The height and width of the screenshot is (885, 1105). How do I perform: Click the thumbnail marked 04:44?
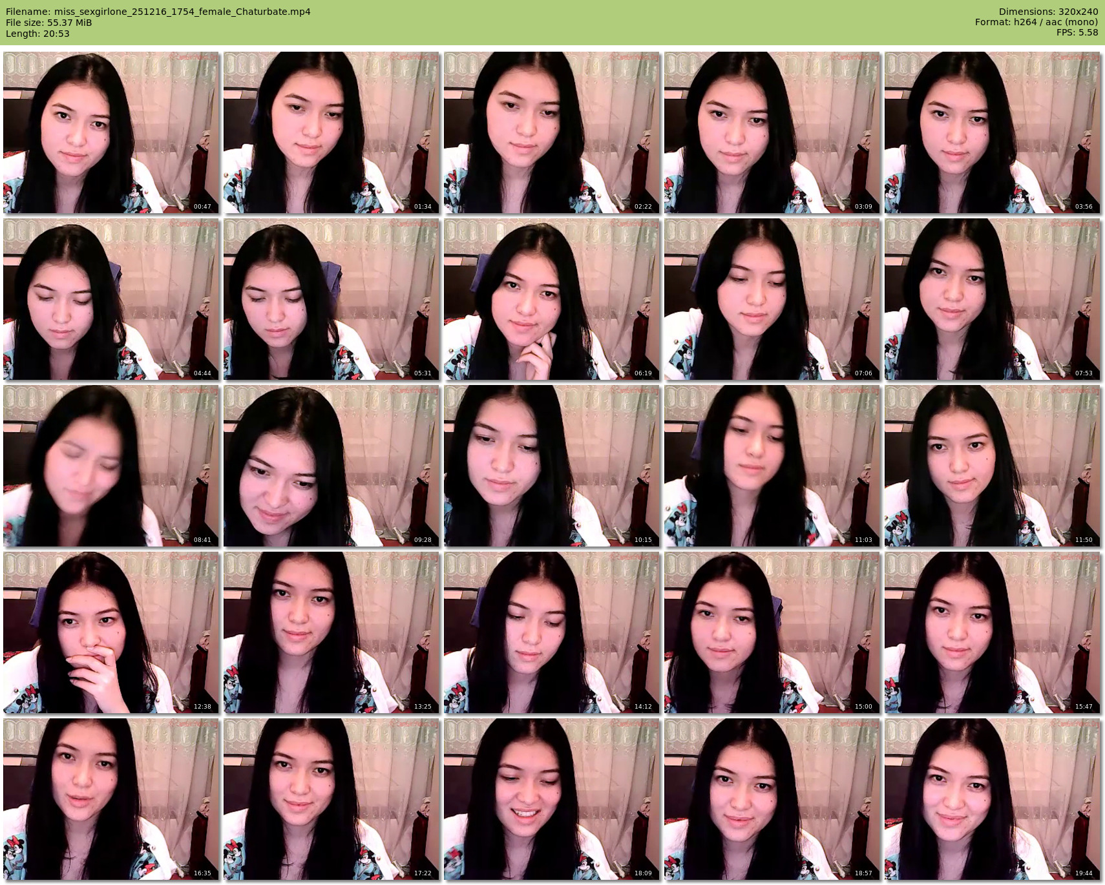coord(111,299)
